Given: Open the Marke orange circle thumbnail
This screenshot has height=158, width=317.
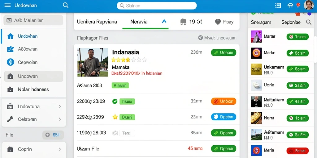Looking at the screenshot, I should pos(256,53).
